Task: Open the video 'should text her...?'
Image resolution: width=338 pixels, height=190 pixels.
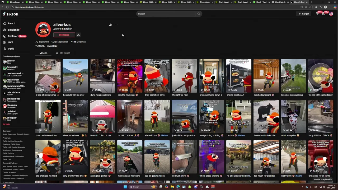Action: tap(239, 76)
